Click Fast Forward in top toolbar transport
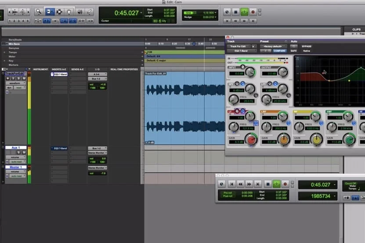Viewport: 365px width, 243px height. (x=244, y=21)
